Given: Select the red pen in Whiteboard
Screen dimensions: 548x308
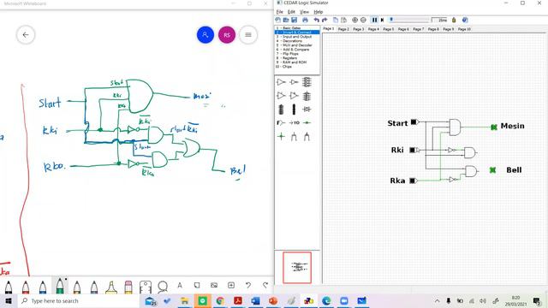Looking at the screenshot, I should click(x=26, y=287).
